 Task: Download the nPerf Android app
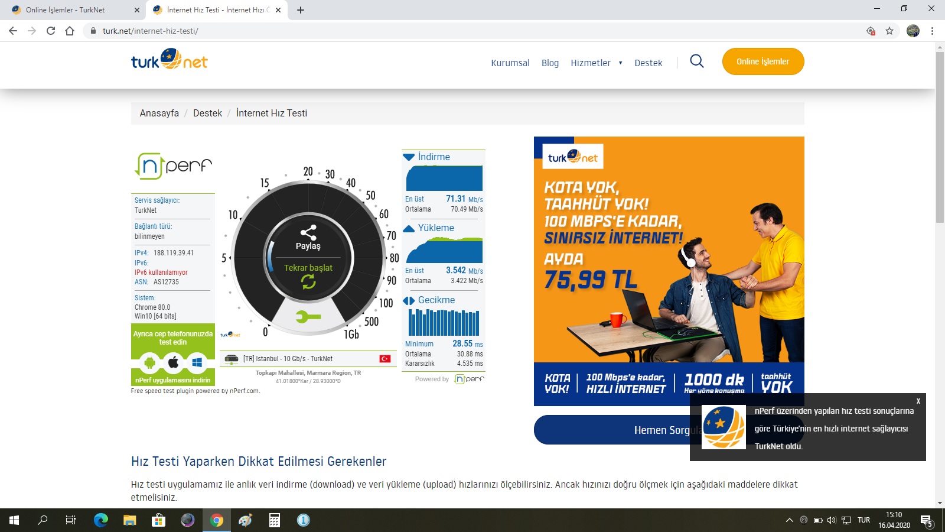point(149,362)
